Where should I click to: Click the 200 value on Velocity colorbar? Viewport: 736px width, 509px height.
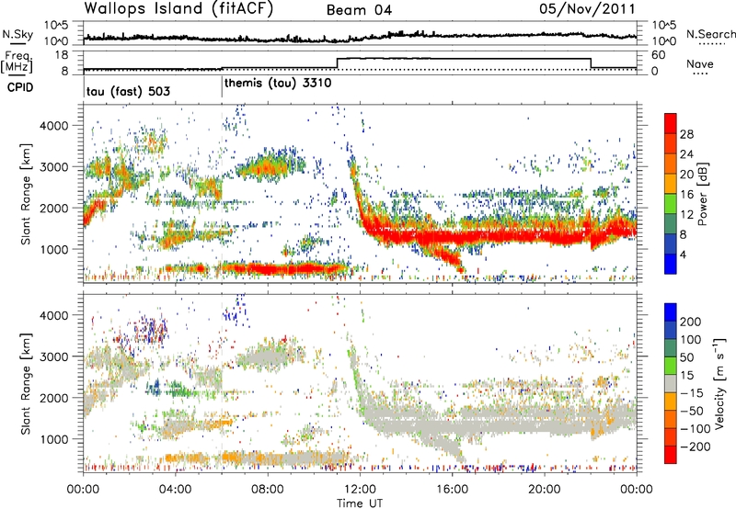pyautogui.click(x=691, y=322)
